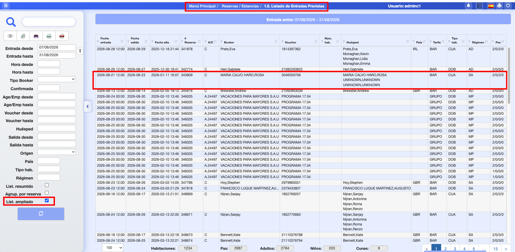
Task: Uncheck the List. ampliado checkbox
Action: tap(47, 201)
